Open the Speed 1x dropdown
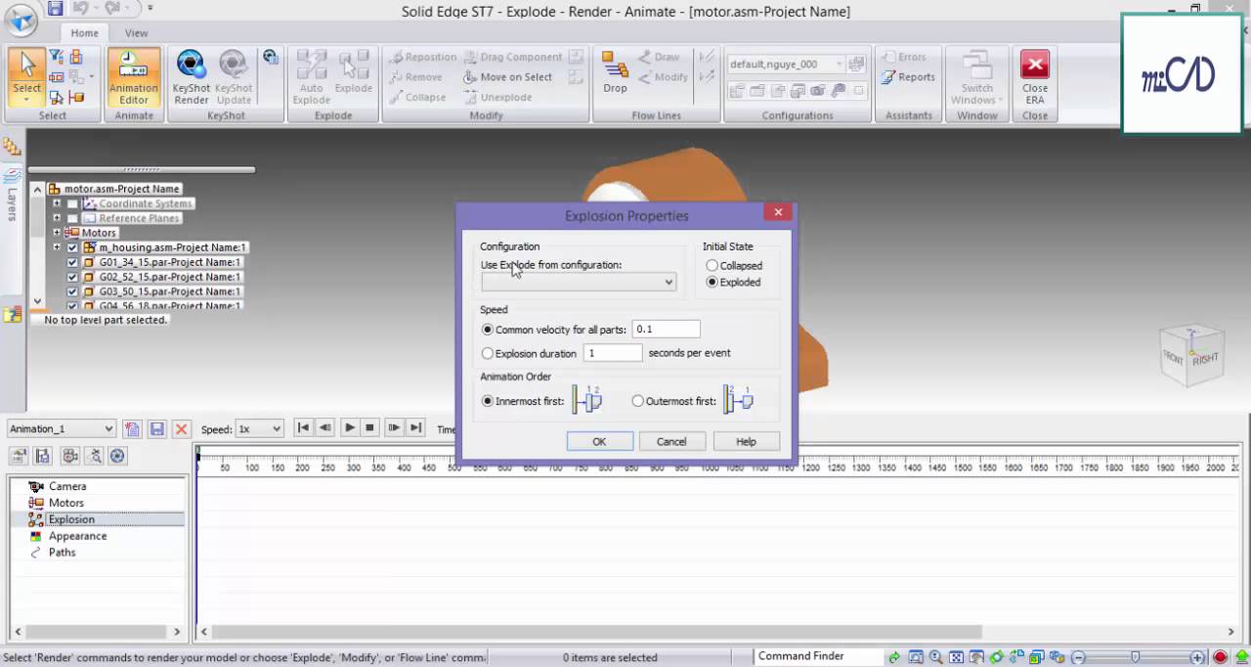Screen dimensions: 1251x667 click(260, 428)
